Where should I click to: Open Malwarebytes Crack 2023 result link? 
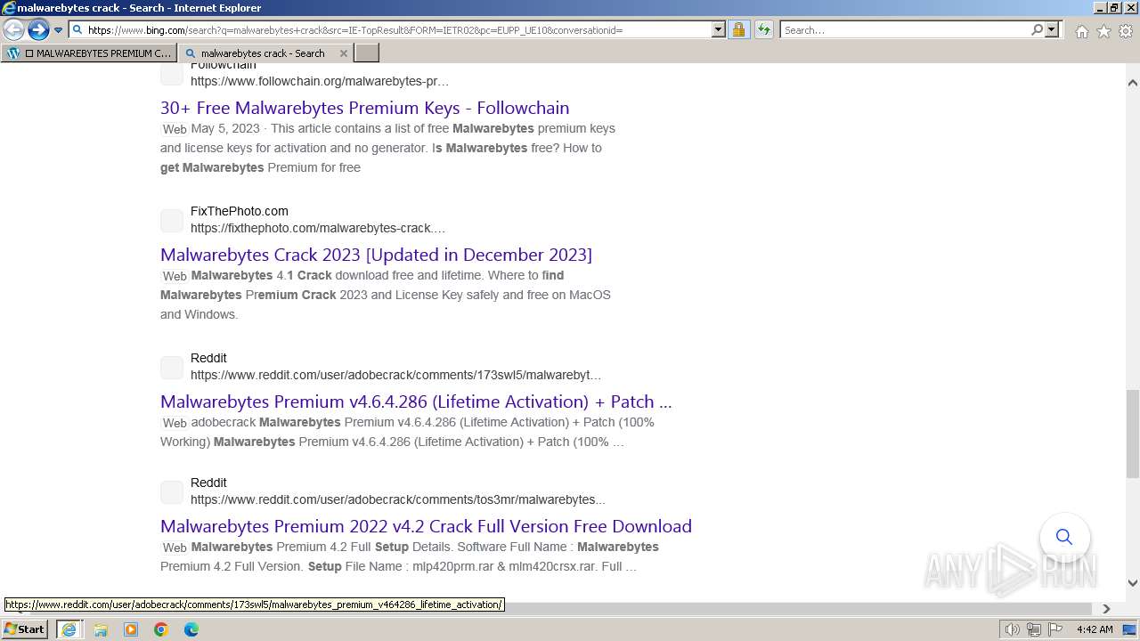(x=376, y=255)
